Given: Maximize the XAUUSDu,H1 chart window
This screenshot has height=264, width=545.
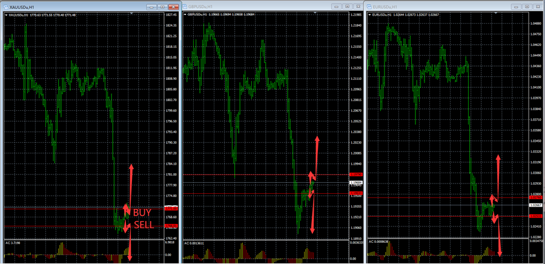Looking at the screenshot, I should click(160, 5).
